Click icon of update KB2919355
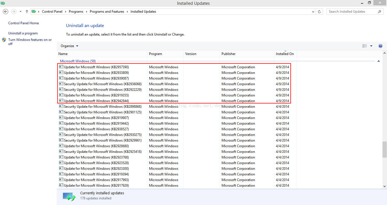Screen dimensions: 387x205 click(x=61, y=95)
